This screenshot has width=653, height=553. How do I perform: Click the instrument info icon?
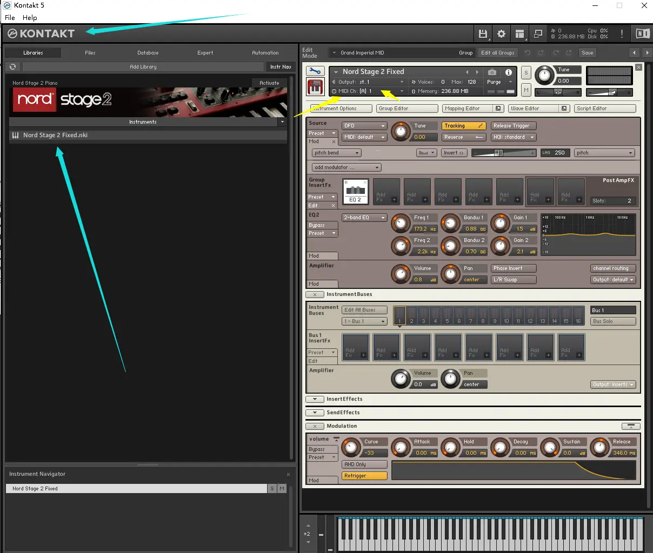509,72
